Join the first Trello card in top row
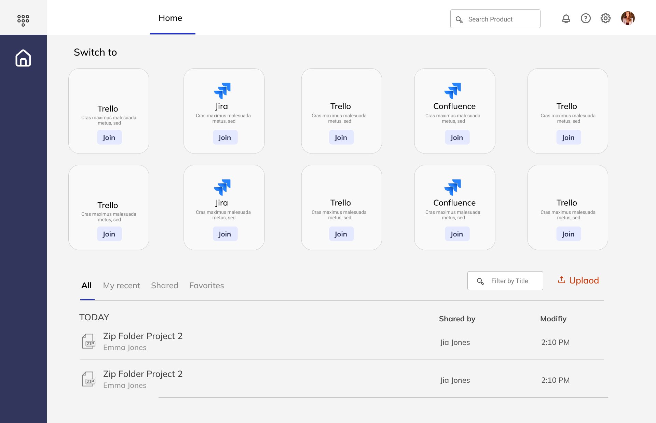The image size is (656, 423). click(x=109, y=137)
